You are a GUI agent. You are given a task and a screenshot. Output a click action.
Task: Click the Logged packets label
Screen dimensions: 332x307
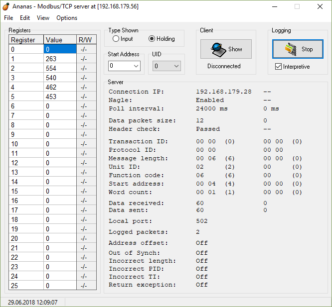click(138, 232)
